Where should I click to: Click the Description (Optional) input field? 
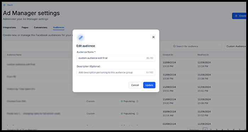[x=116, y=72]
